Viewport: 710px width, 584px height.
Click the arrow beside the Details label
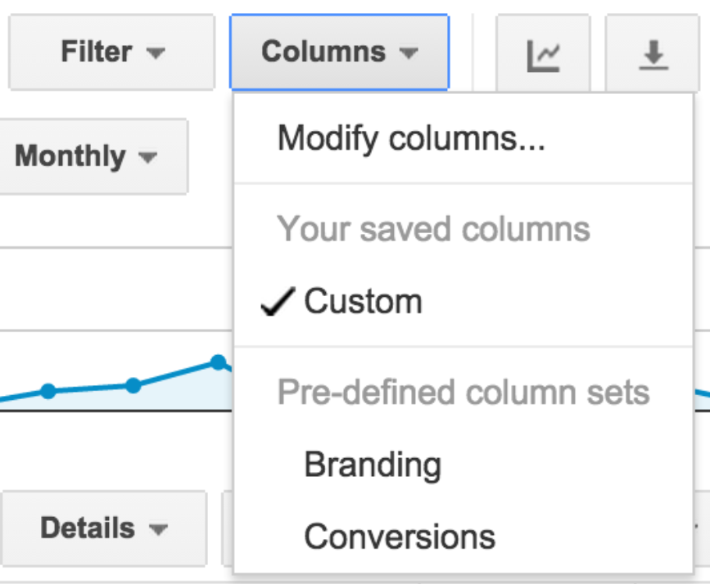click(x=159, y=529)
